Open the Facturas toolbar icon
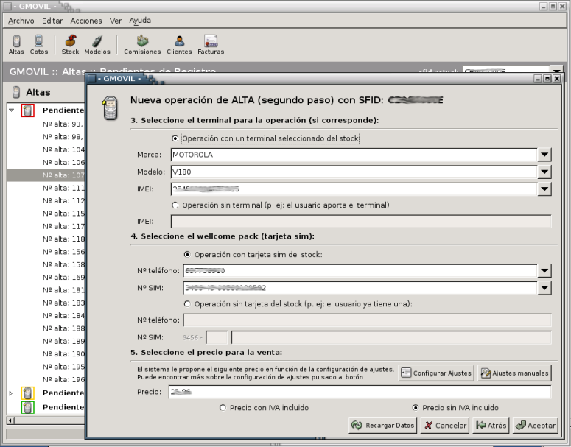Viewport: 571px width, 447px height. (211, 44)
